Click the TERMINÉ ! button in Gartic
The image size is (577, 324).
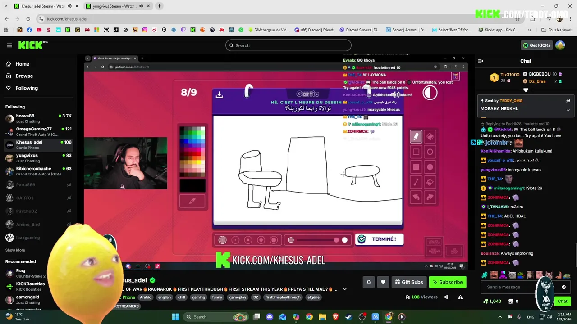[x=379, y=239]
